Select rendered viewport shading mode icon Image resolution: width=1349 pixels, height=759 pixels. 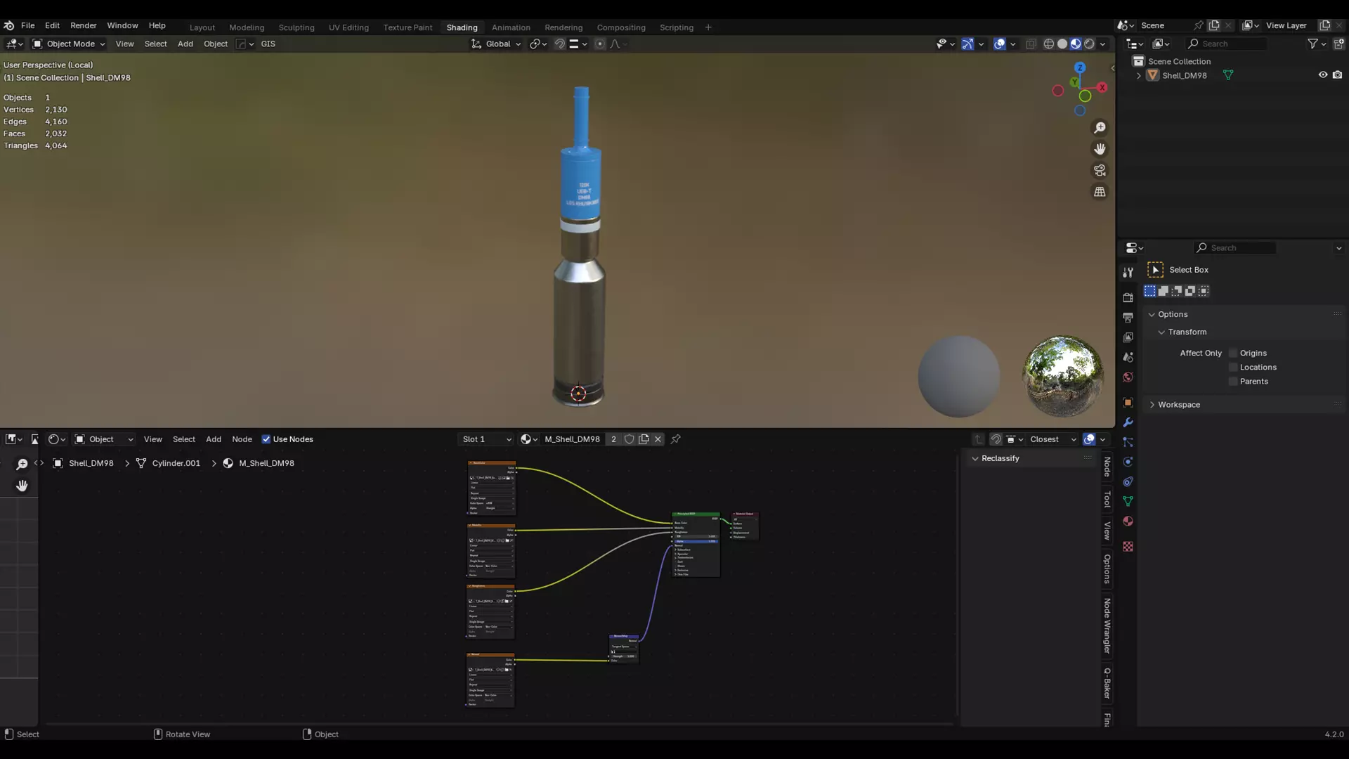point(1089,44)
